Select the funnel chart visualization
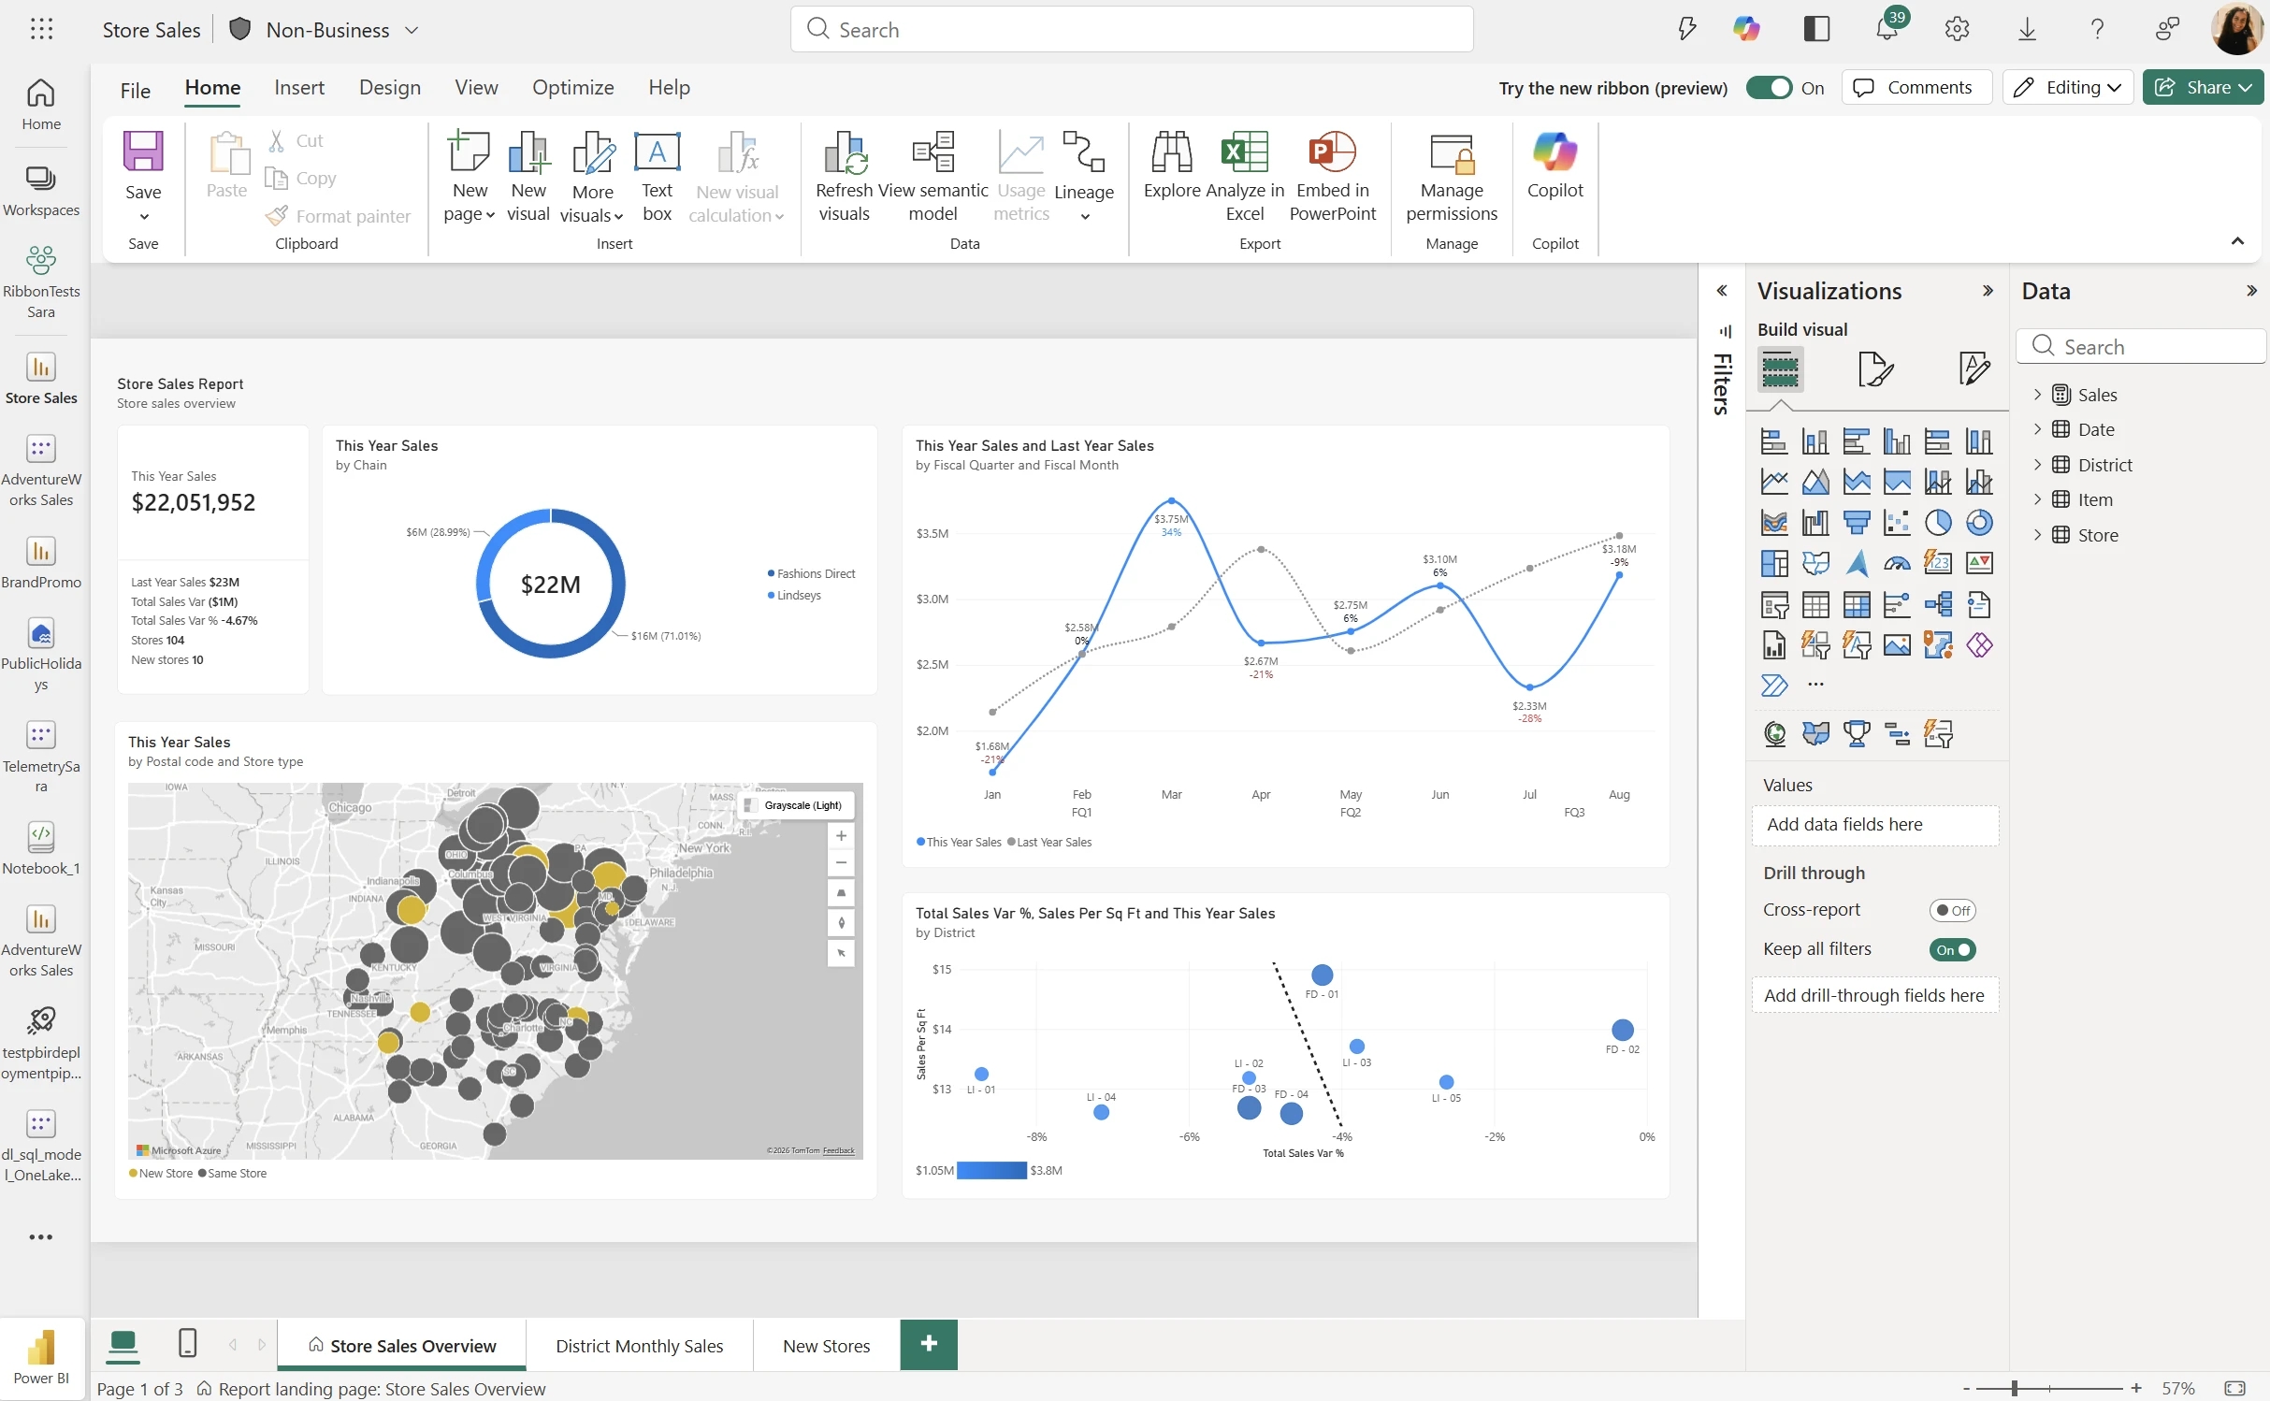Viewport: 2270px width, 1401px height. click(1856, 522)
